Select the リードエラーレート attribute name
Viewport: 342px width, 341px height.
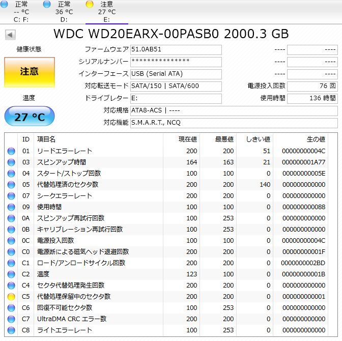point(65,151)
